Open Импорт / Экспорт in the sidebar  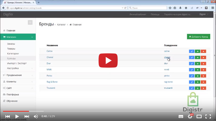(x=17, y=63)
